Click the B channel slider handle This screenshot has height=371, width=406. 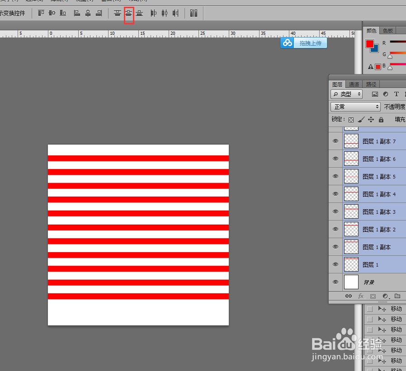coord(390,68)
